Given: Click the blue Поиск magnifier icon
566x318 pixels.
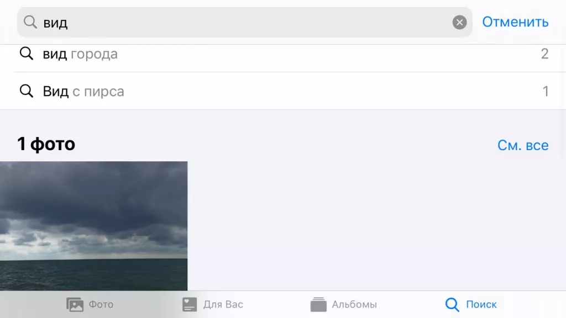Looking at the screenshot, I should [x=452, y=305].
